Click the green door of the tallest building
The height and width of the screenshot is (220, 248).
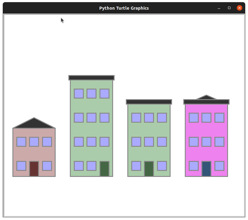click(x=104, y=169)
